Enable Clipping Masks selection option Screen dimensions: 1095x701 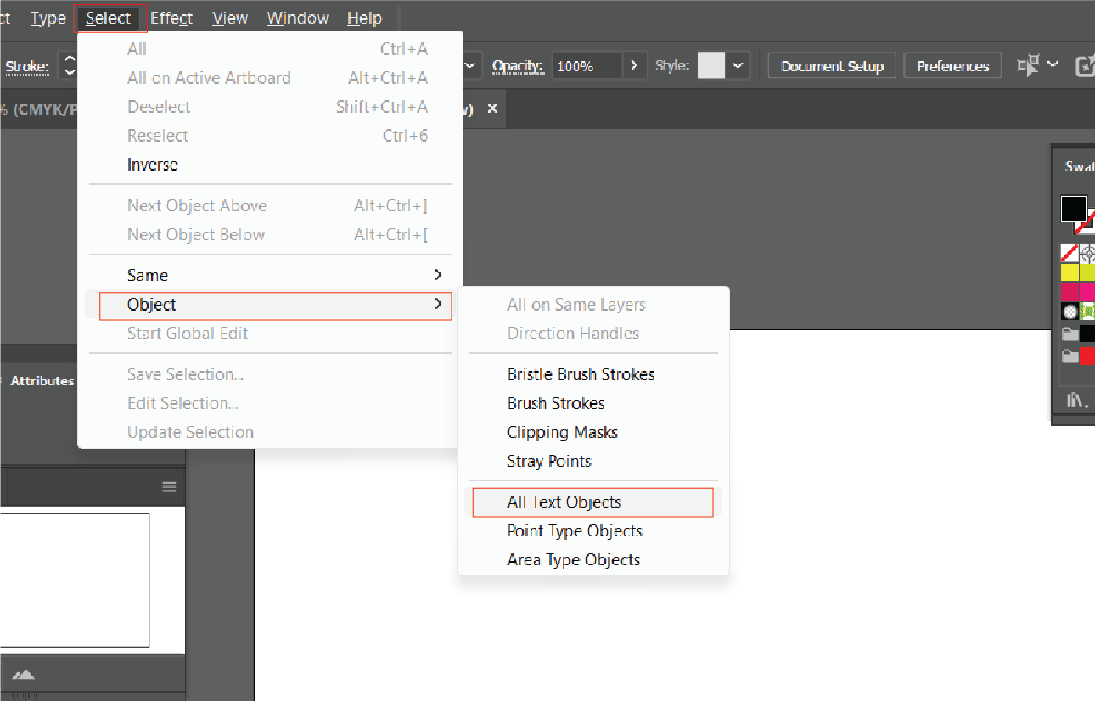tap(562, 432)
